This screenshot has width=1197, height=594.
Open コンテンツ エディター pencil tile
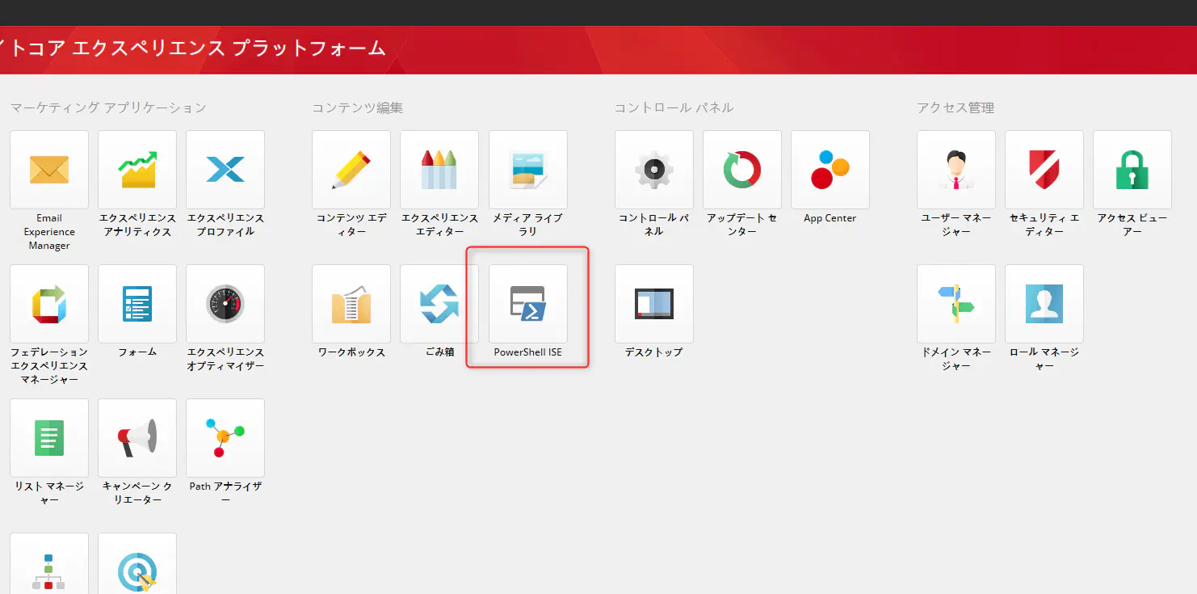(351, 170)
